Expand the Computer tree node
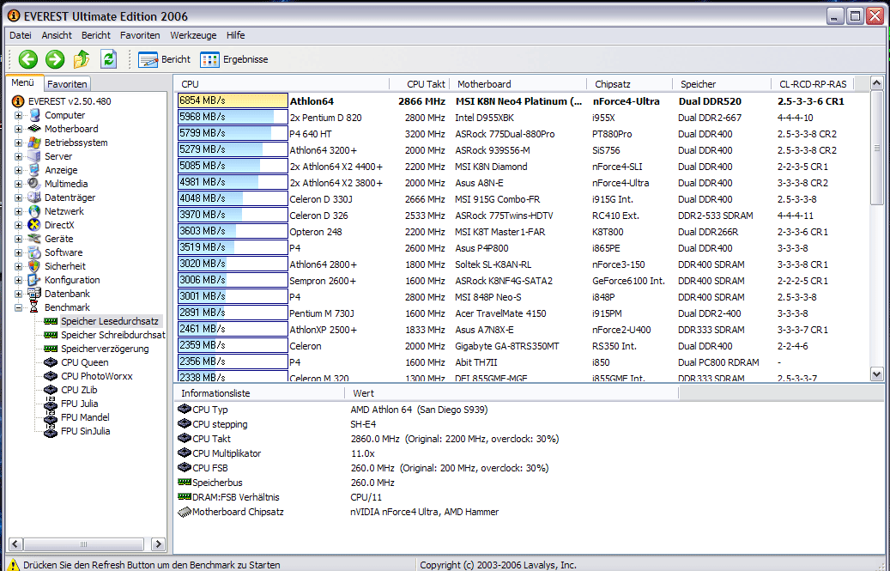 [x=18, y=115]
